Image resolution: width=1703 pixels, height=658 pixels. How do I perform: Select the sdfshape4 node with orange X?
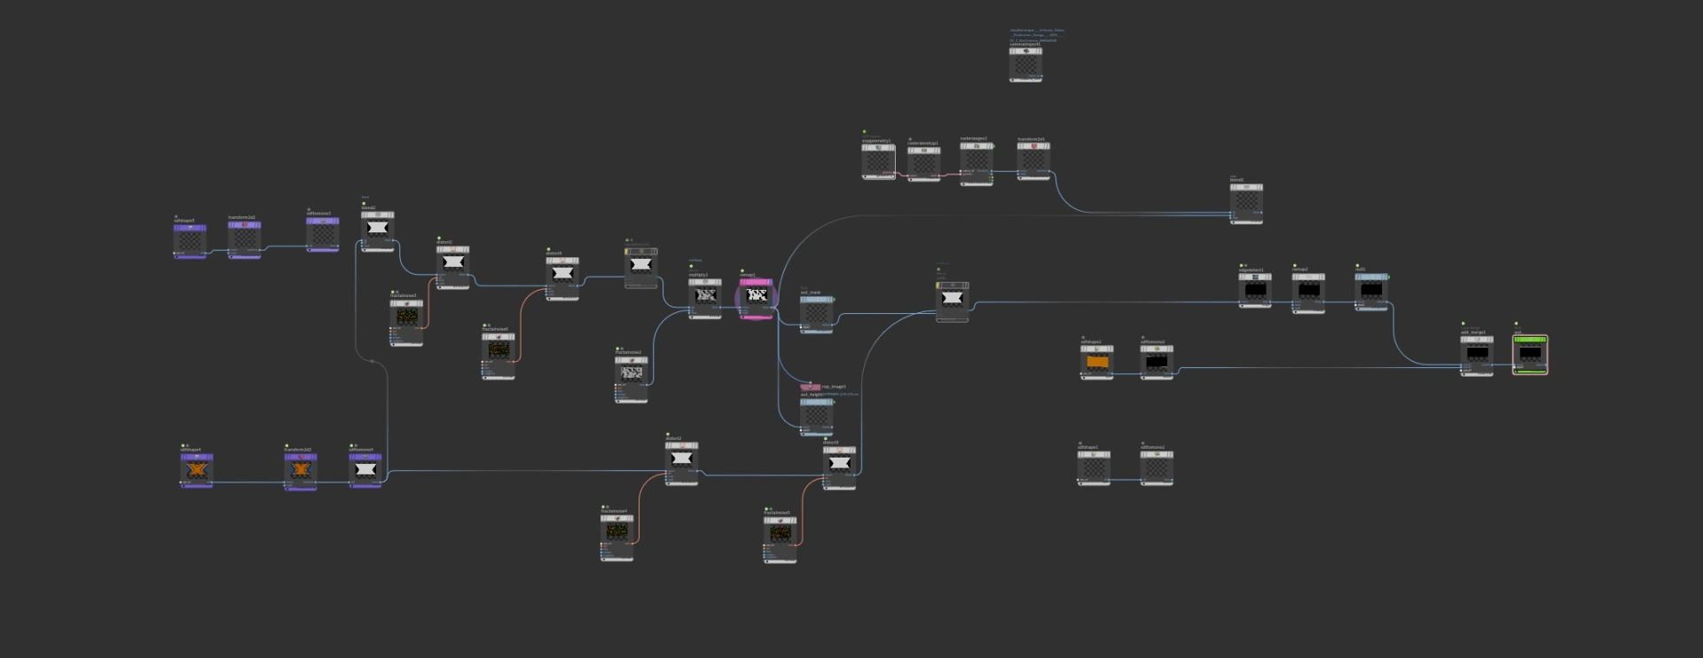point(197,469)
